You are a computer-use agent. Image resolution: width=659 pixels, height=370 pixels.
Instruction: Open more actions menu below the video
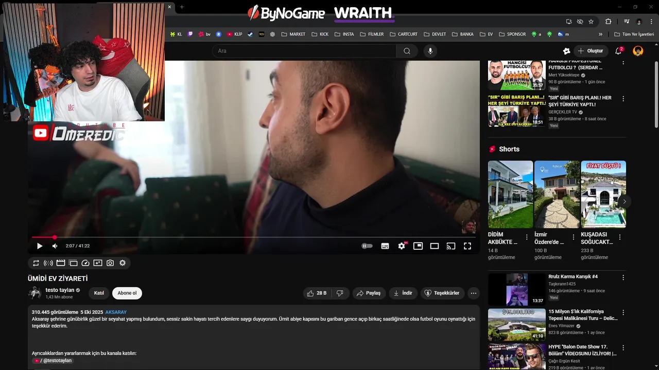474,293
